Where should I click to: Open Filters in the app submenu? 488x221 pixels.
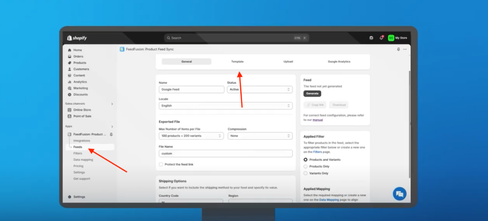78,153
